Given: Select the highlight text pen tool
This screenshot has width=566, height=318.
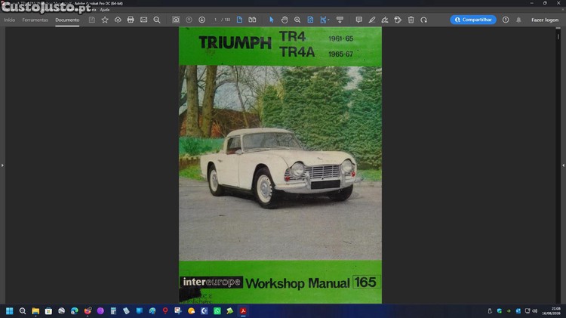Looking at the screenshot, I should point(372,20).
